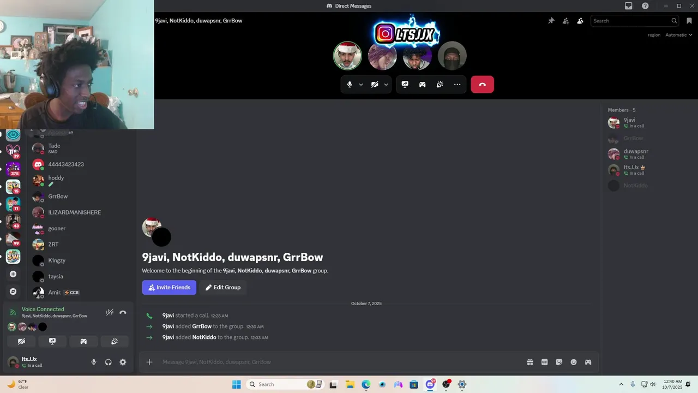Image resolution: width=698 pixels, height=393 pixels.
Task: Select the masked avatar in the call
Action: [x=452, y=56]
